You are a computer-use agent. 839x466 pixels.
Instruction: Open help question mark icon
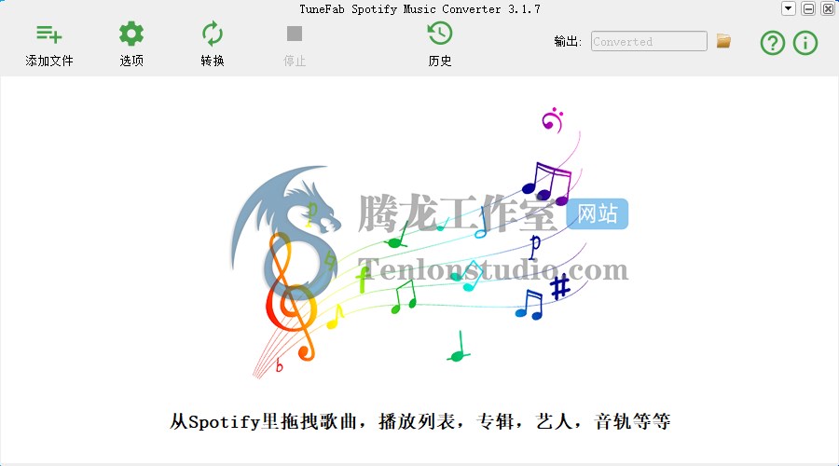point(773,43)
